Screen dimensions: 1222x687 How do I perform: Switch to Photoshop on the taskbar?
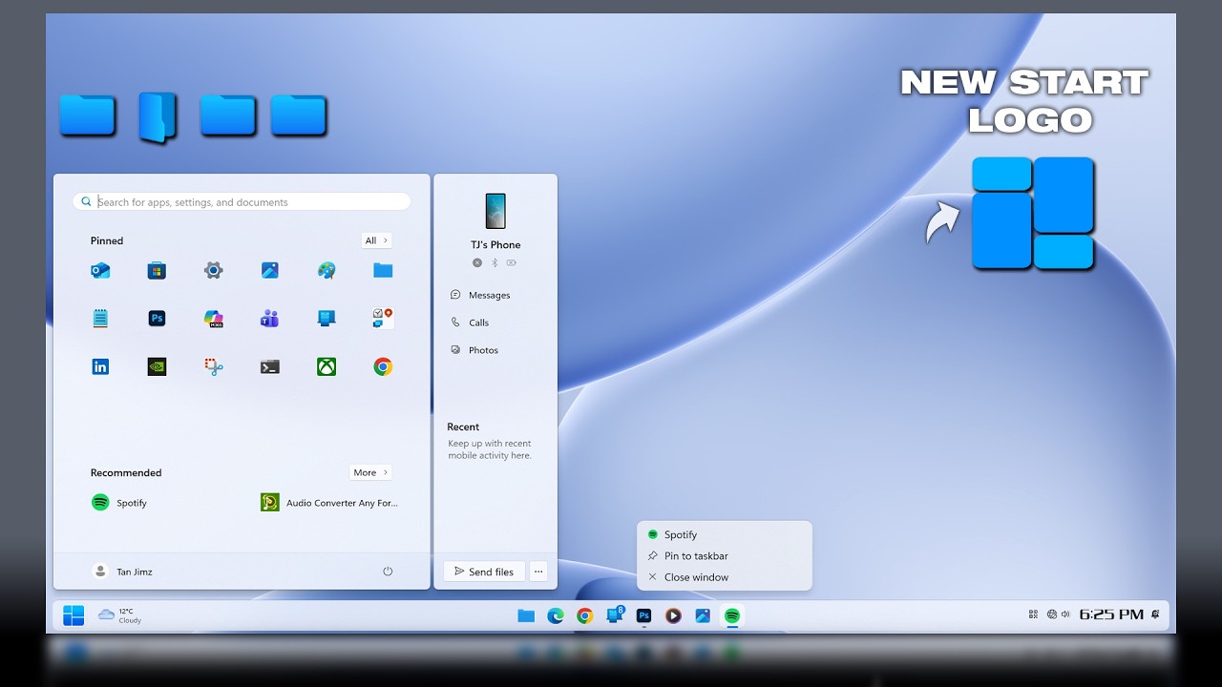643,616
